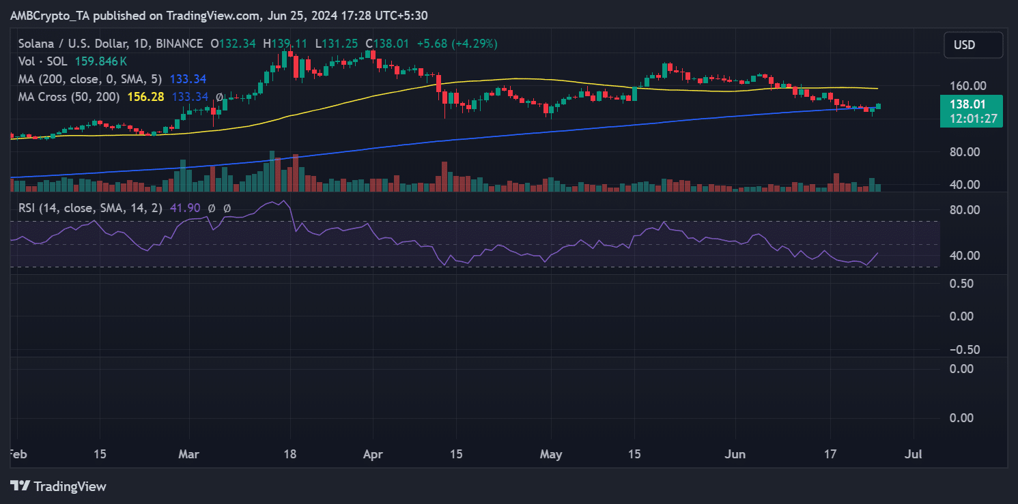Click the TradingView logo icon

(20, 486)
